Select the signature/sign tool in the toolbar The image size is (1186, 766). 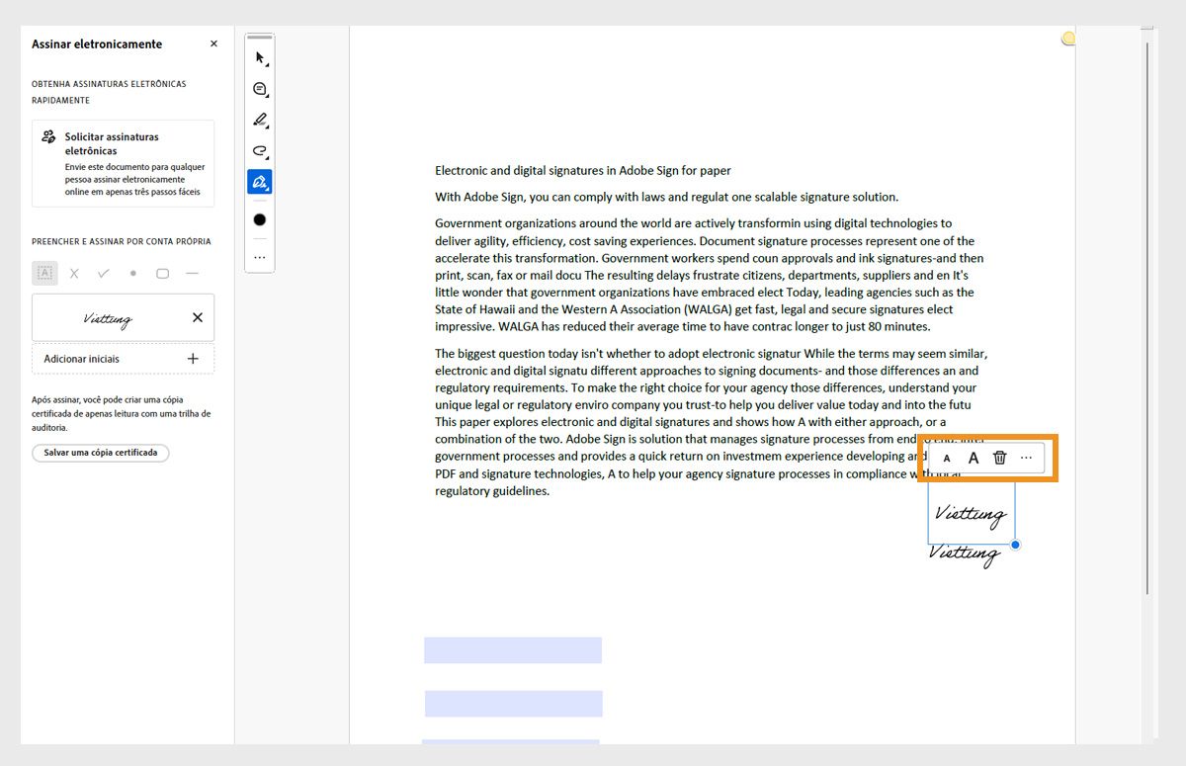(259, 181)
